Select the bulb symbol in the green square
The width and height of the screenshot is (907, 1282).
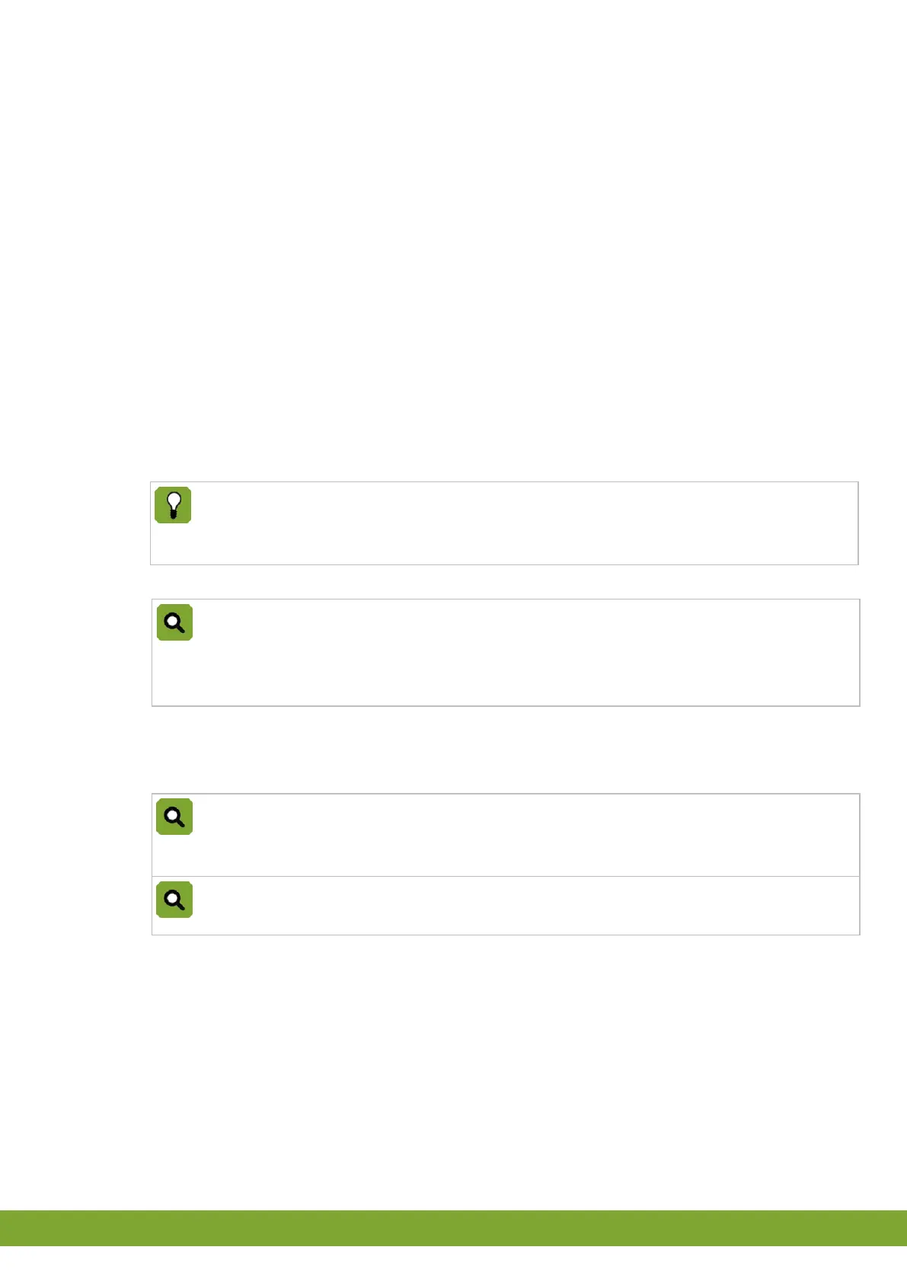(173, 505)
